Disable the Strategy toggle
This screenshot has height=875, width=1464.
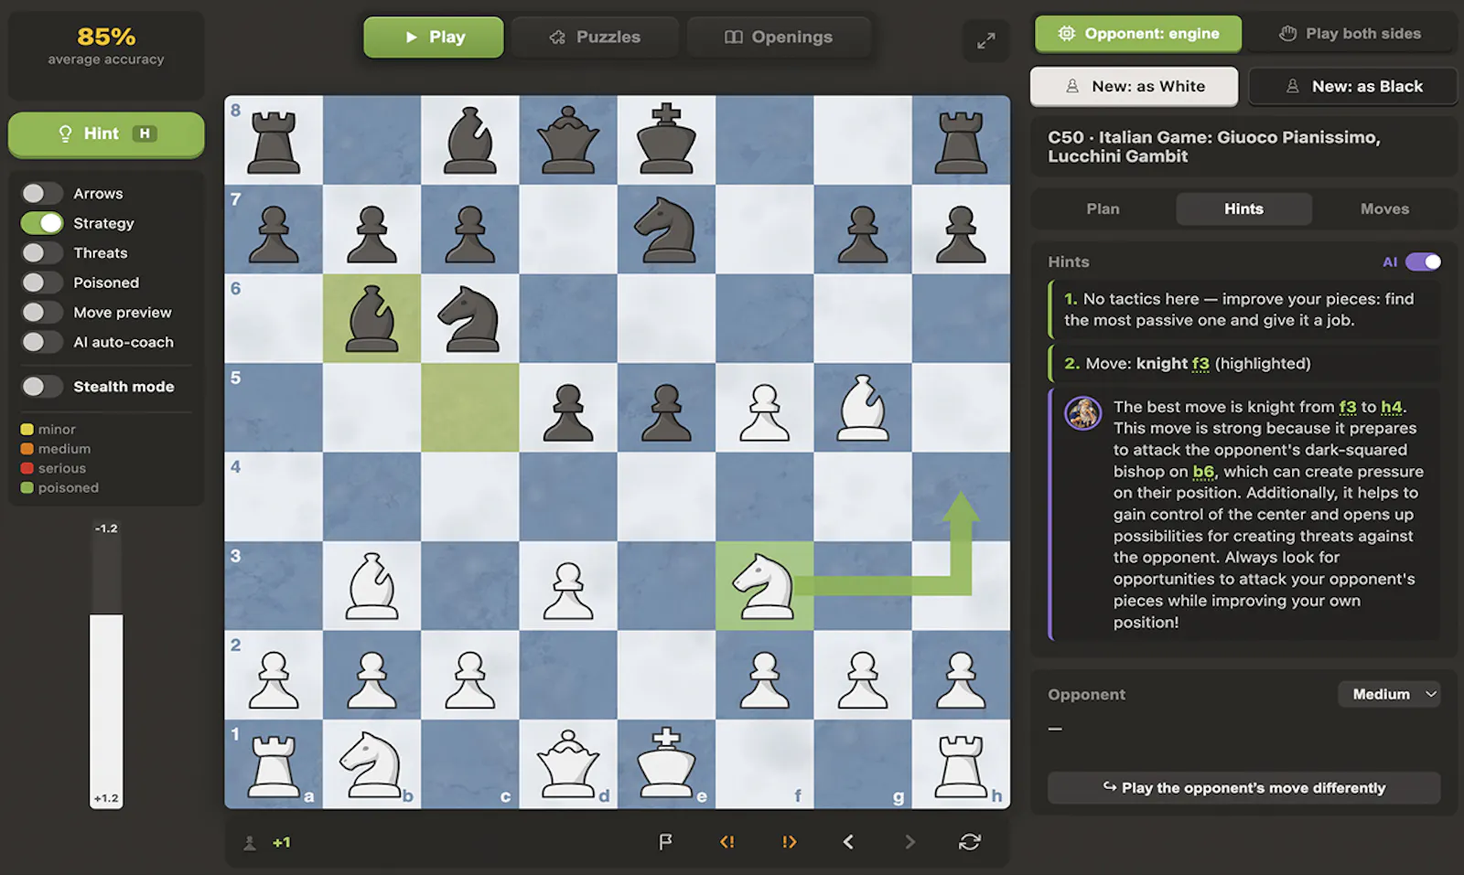click(42, 223)
